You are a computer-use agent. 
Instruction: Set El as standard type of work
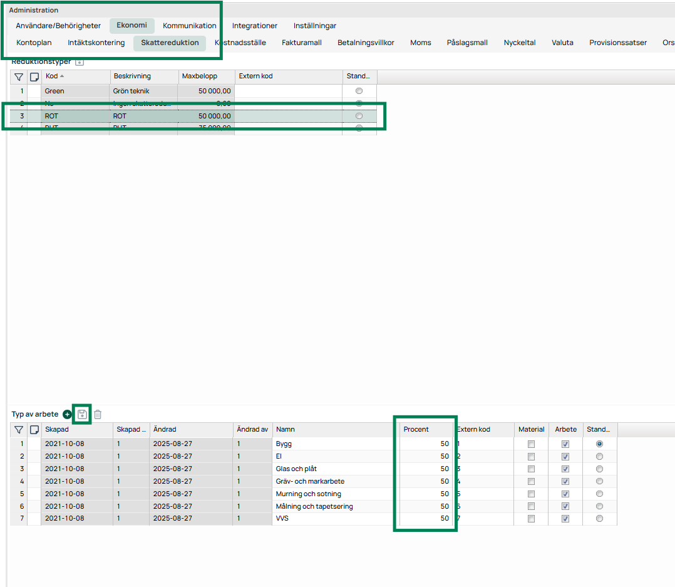(599, 456)
